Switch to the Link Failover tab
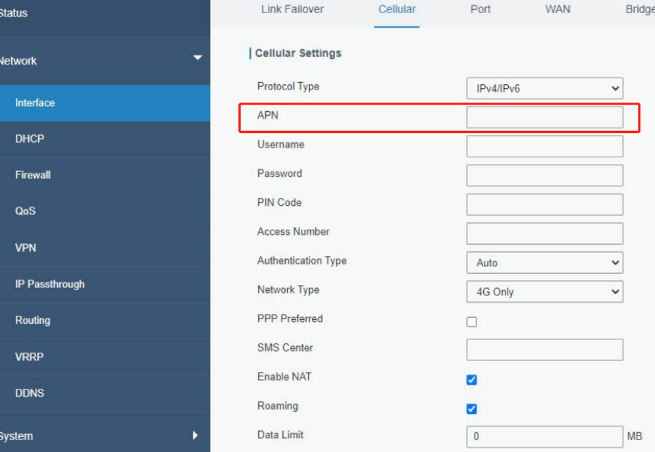 click(x=292, y=9)
